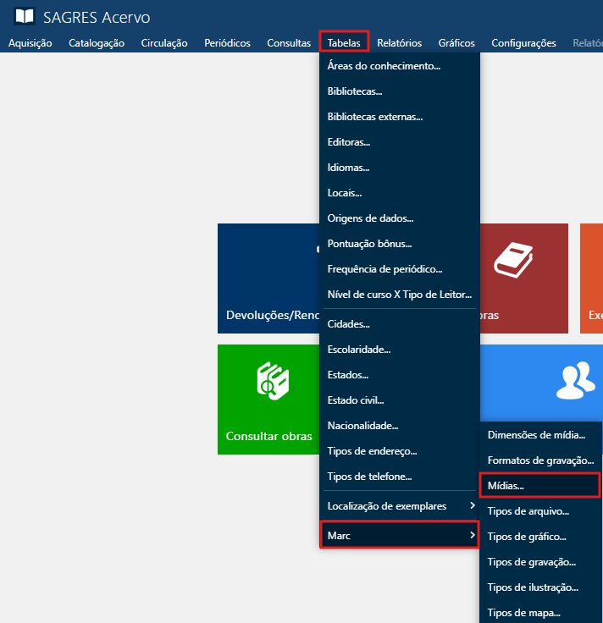Open the Devoluções/Renovações tile
This screenshot has width=603, height=623.
268,279
